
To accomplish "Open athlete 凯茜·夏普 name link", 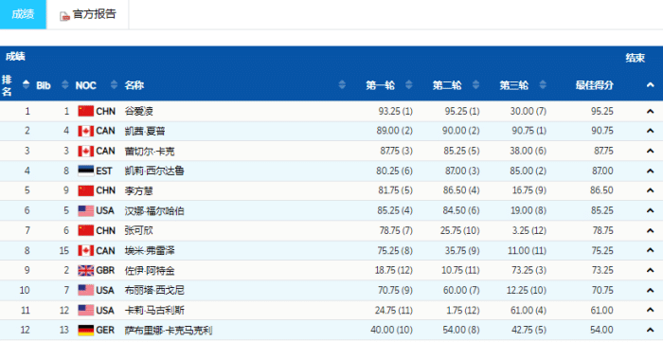I will pos(145,131).
